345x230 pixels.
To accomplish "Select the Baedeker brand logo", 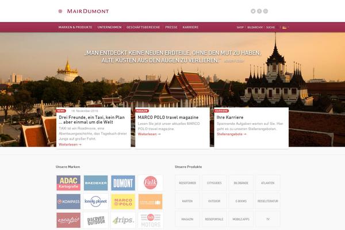I will coord(95,183).
